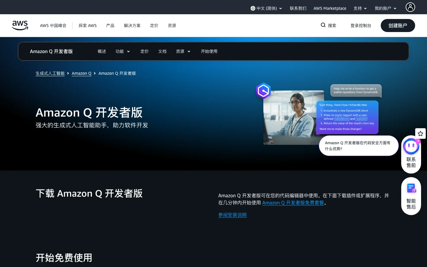
Task: Click the chat question about 代码安全 bubble
Action: point(359,146)
